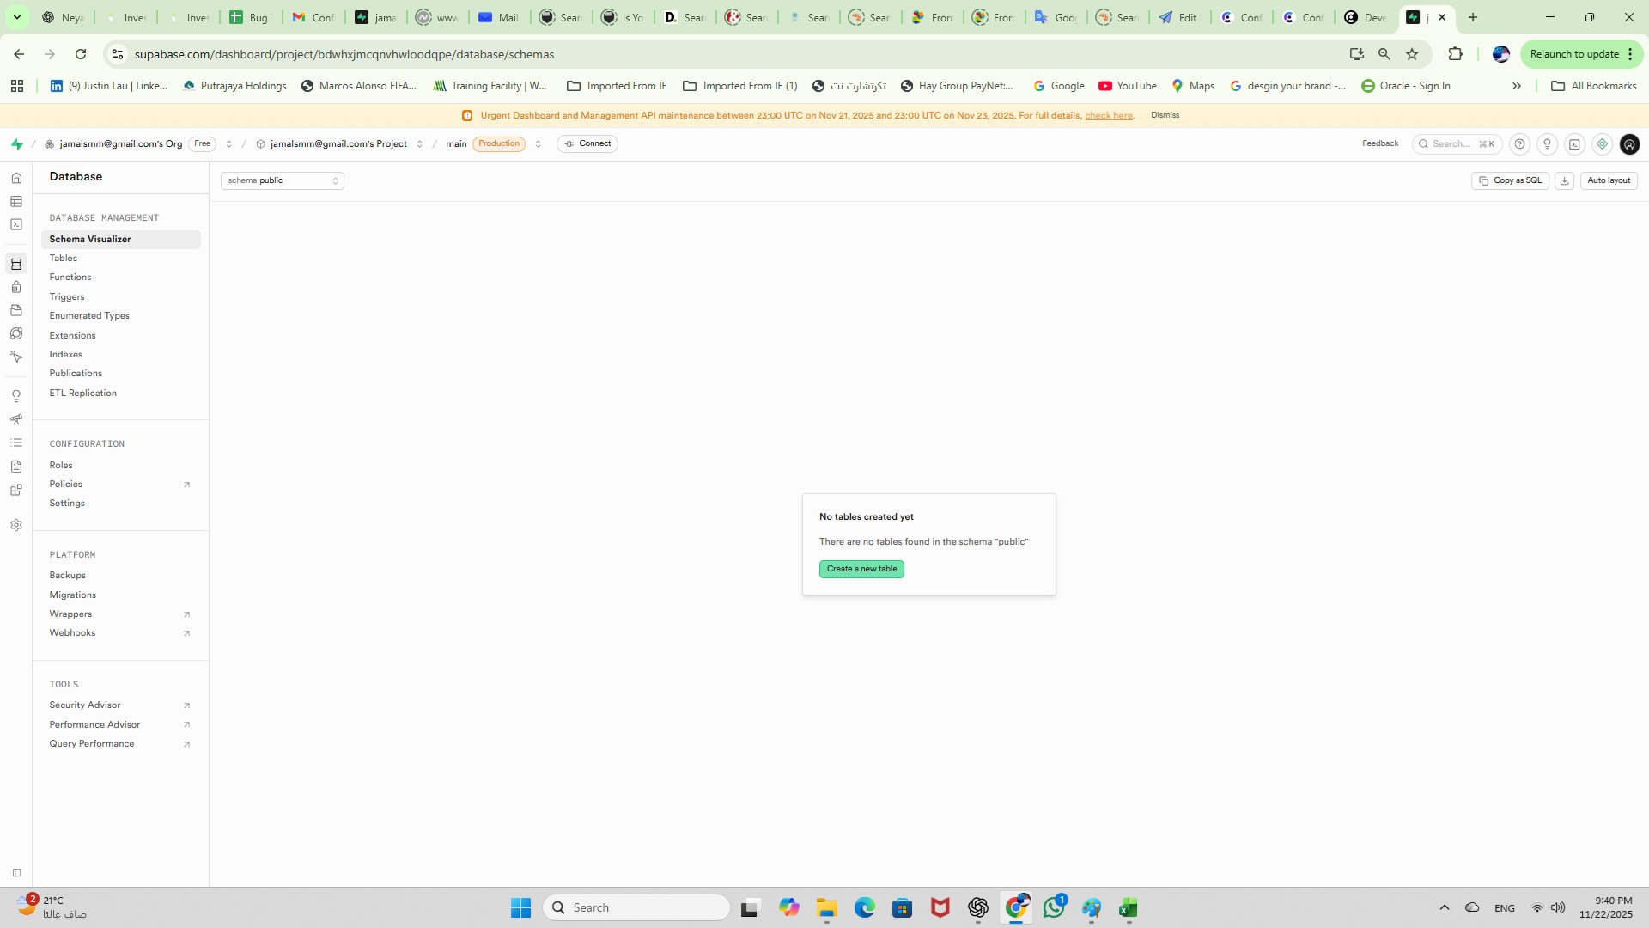Click the Copy as SQL button
1649x928 pixels.
tap(1510, 180)
